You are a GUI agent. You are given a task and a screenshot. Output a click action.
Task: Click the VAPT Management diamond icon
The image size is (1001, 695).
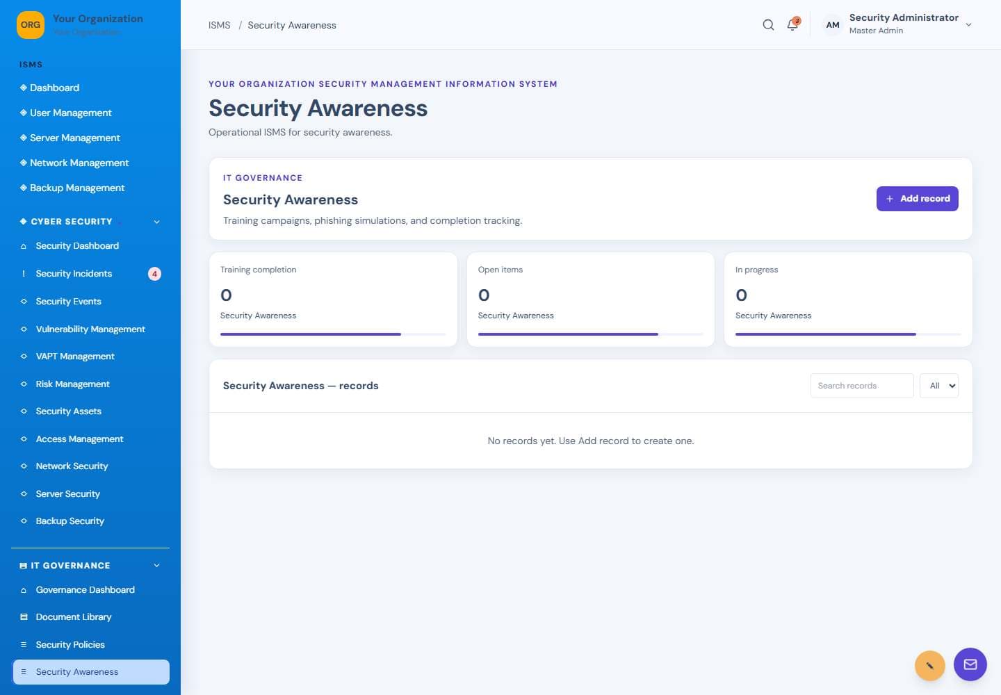(24, 357)
